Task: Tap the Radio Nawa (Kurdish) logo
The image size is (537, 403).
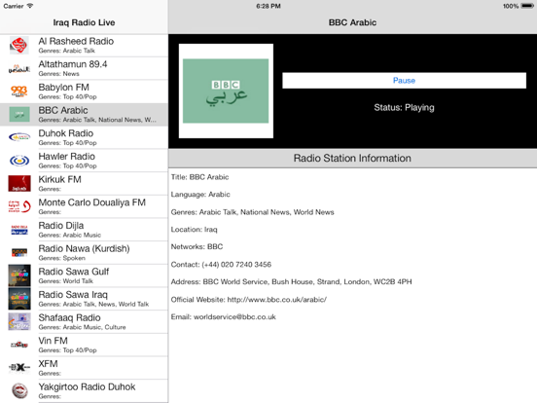Action: [19, 252]
